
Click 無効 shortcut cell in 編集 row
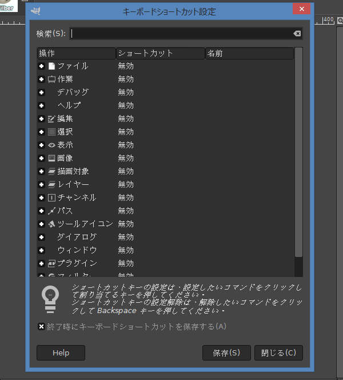point(126,119)
